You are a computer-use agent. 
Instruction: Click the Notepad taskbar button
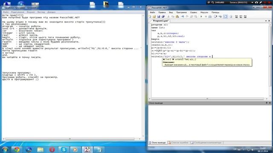[99, 150]
